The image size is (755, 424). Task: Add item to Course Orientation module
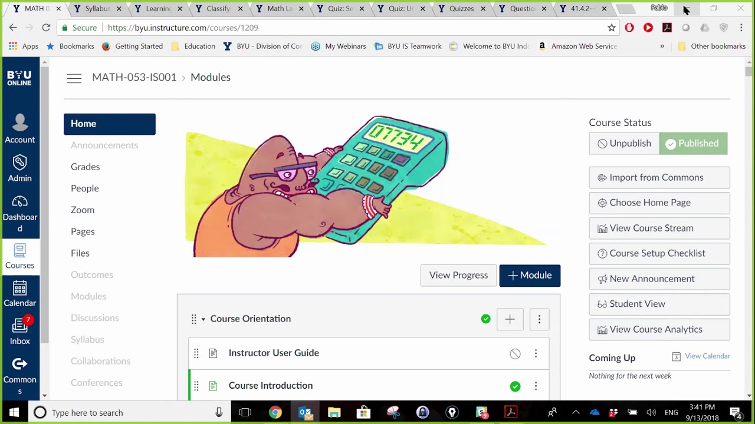pyautogui.click(x=510, y=319)
